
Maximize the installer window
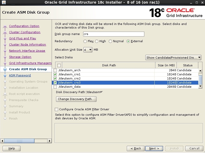coord(197,3)
